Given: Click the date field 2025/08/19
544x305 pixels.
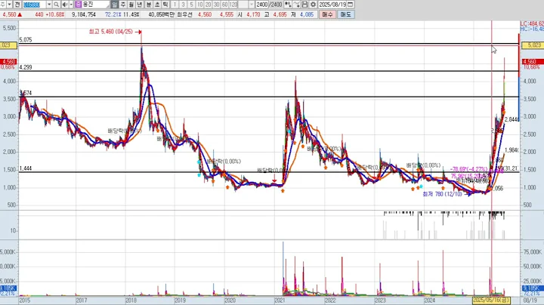Looking at the screenshot, I should [x=332, y=5].
